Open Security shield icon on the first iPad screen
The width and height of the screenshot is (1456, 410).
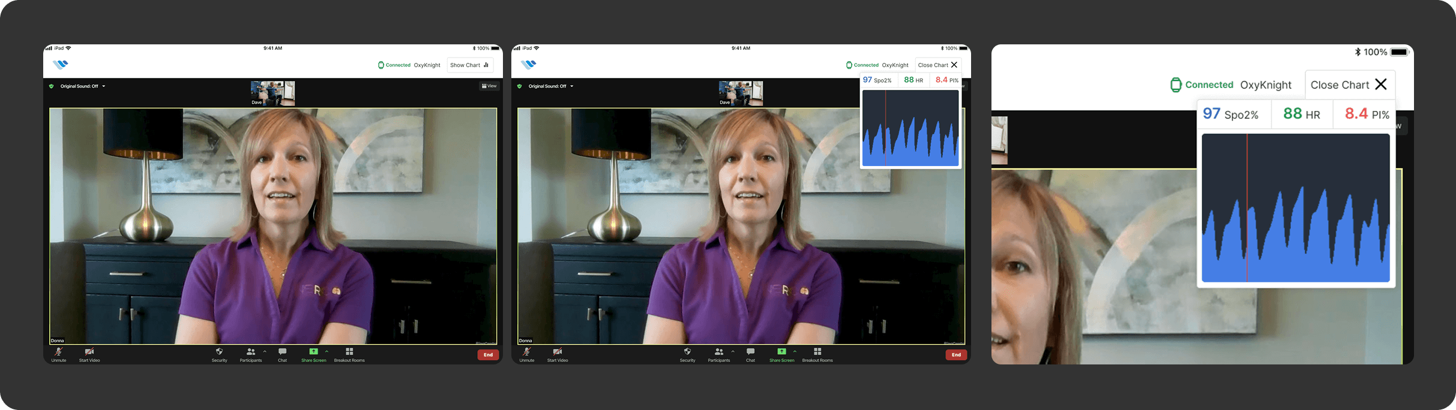coord(219,352)
